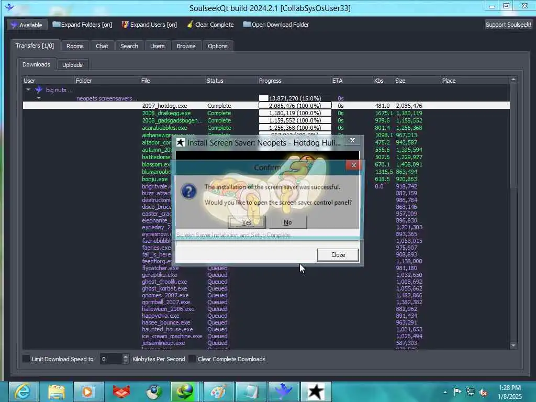Click the scroll up arrow of transfer list

[513, 80]
